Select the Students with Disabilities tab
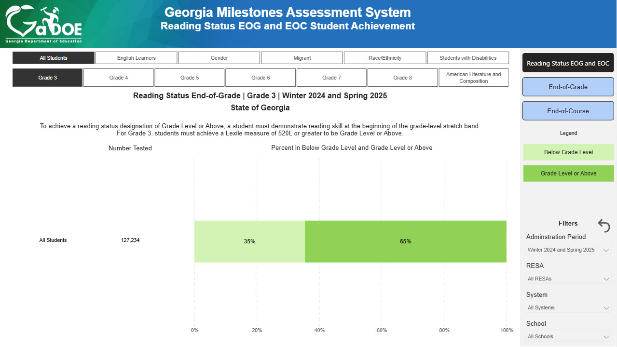Image resolution: width=617 pixels, height=347 pixels. click(x=467, y=57)
